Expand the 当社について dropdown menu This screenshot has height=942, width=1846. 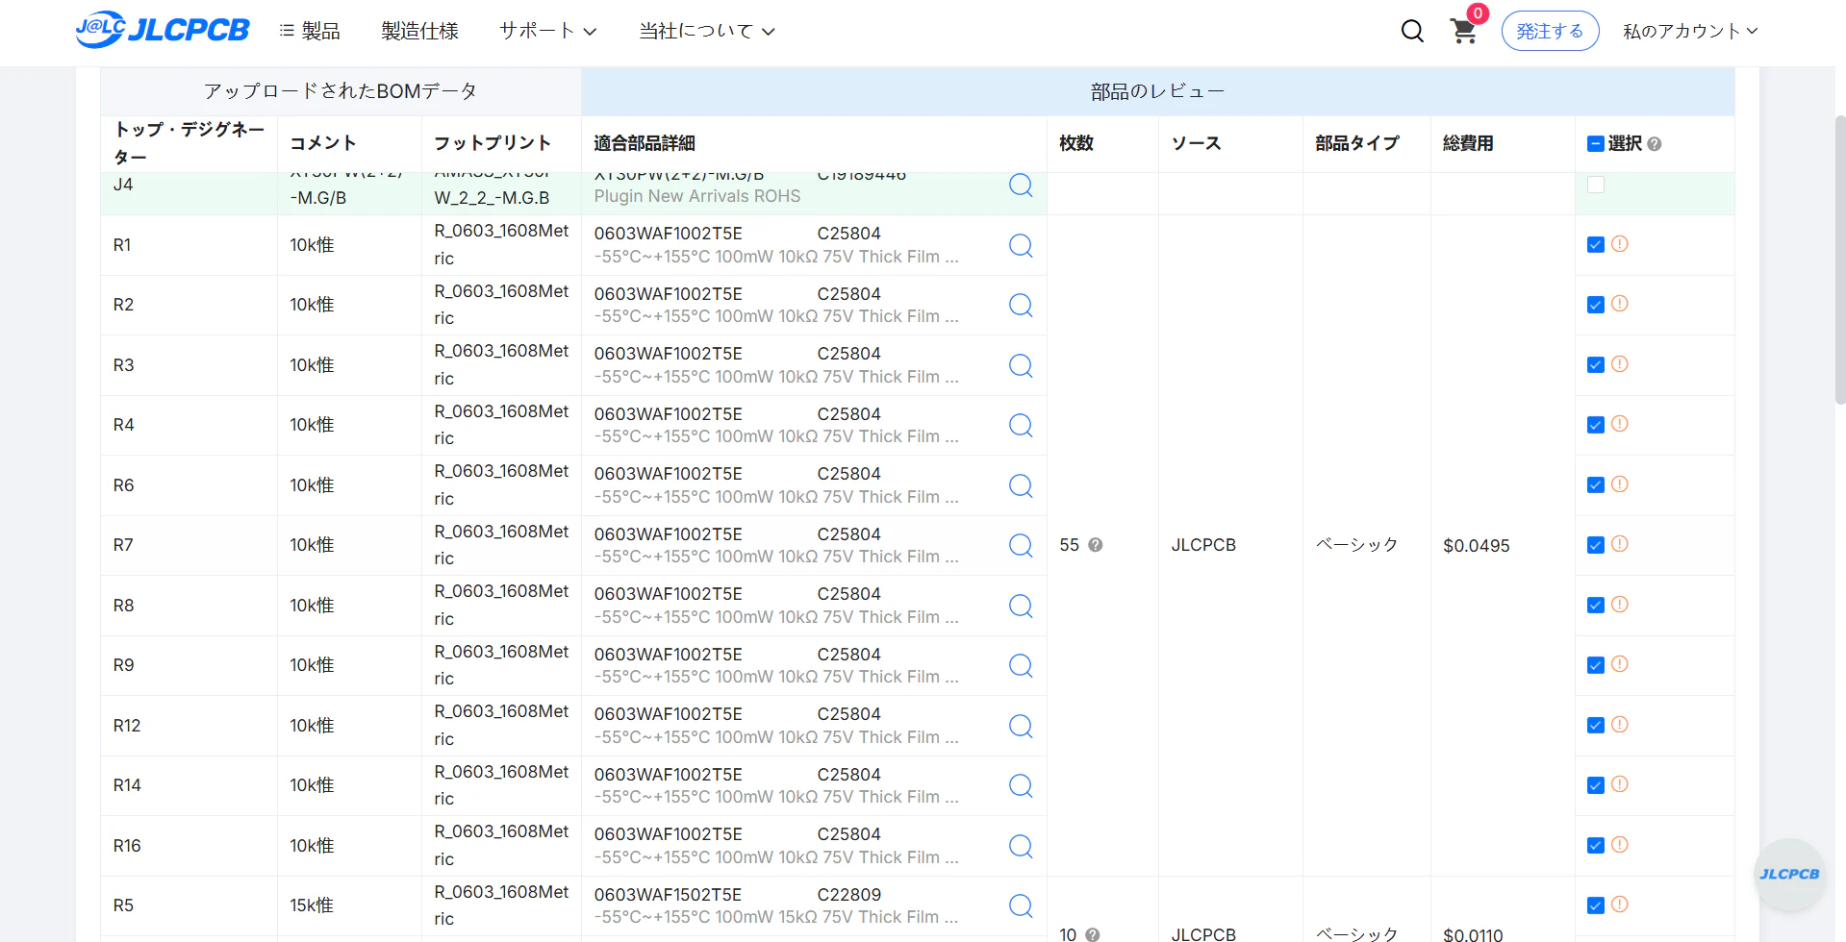(x=707, y=32)
